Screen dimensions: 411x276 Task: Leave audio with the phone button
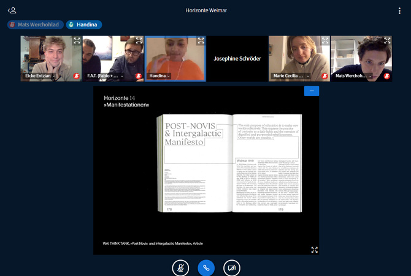click(206, 267)
